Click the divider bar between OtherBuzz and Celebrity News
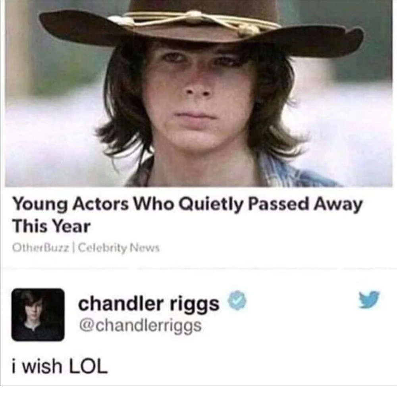 tap(74, 247)
